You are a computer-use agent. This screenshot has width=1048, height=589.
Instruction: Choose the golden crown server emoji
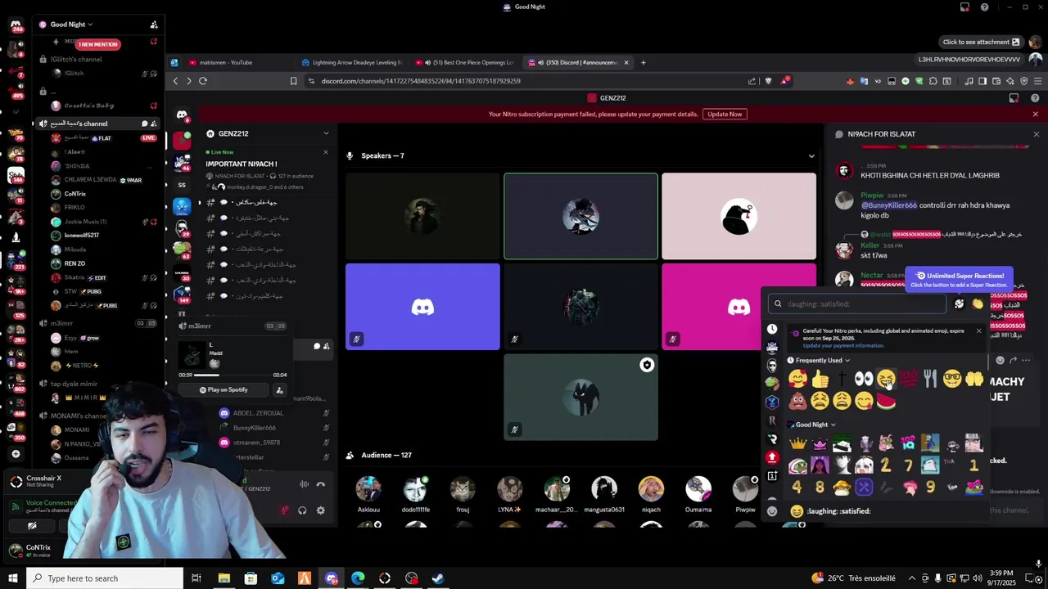797,444
